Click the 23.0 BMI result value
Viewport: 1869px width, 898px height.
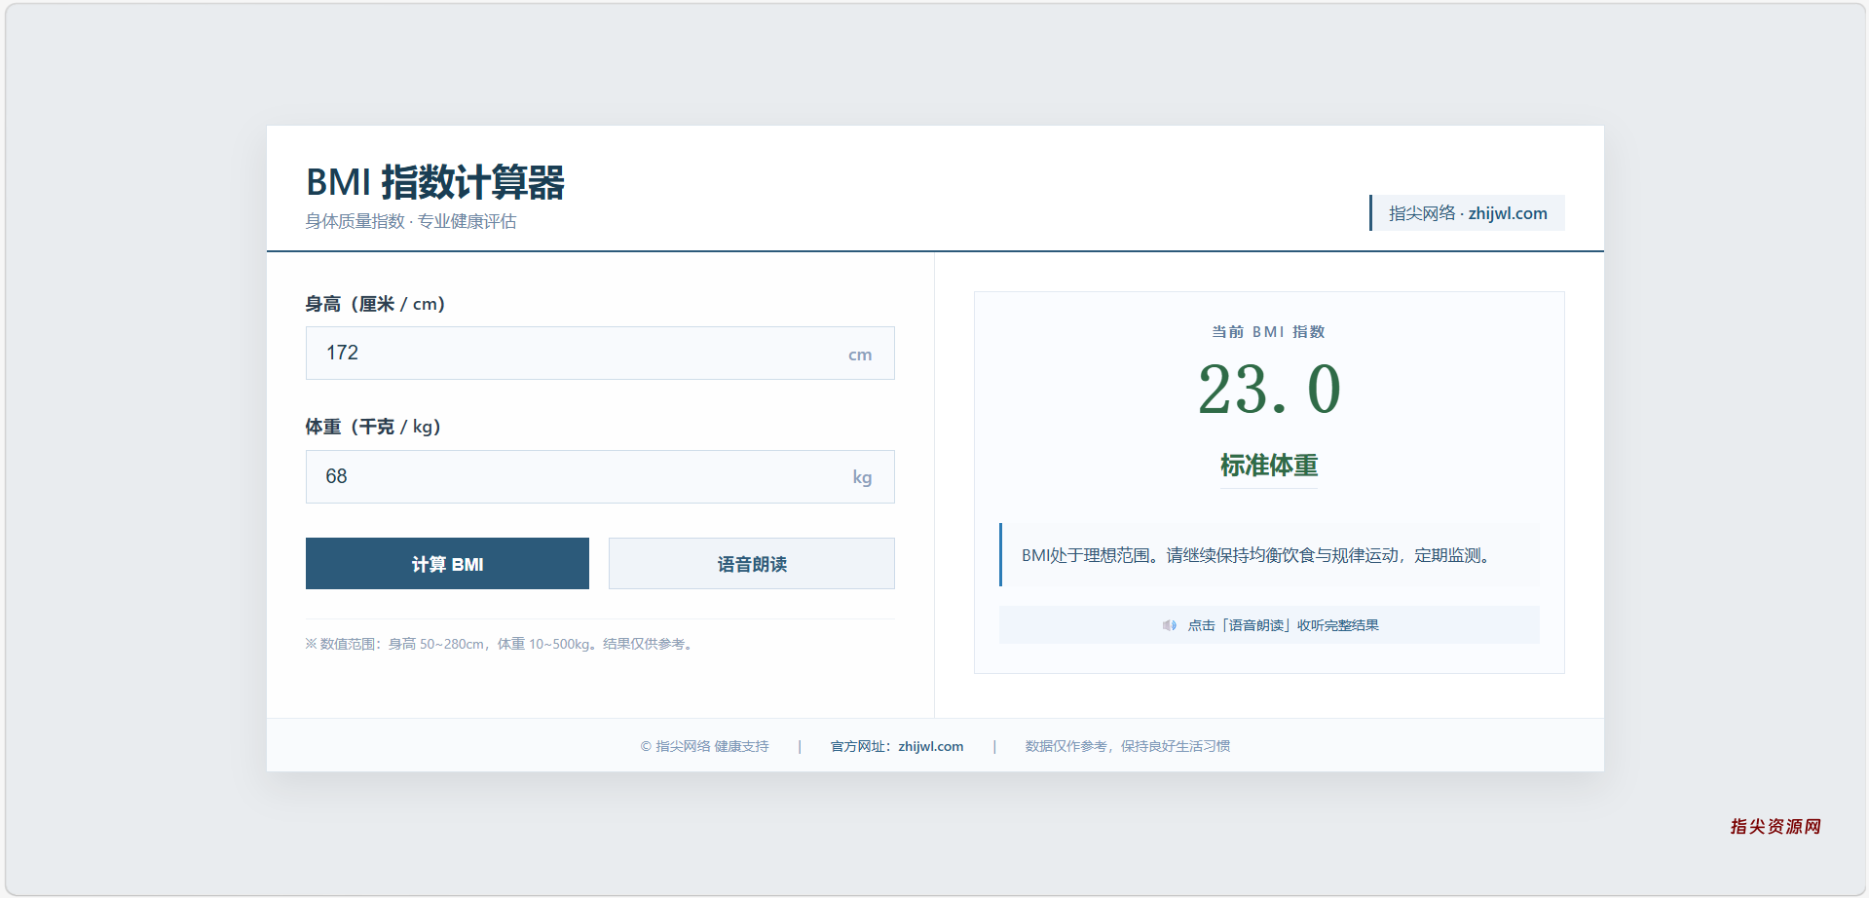(x=1269, y=390)
